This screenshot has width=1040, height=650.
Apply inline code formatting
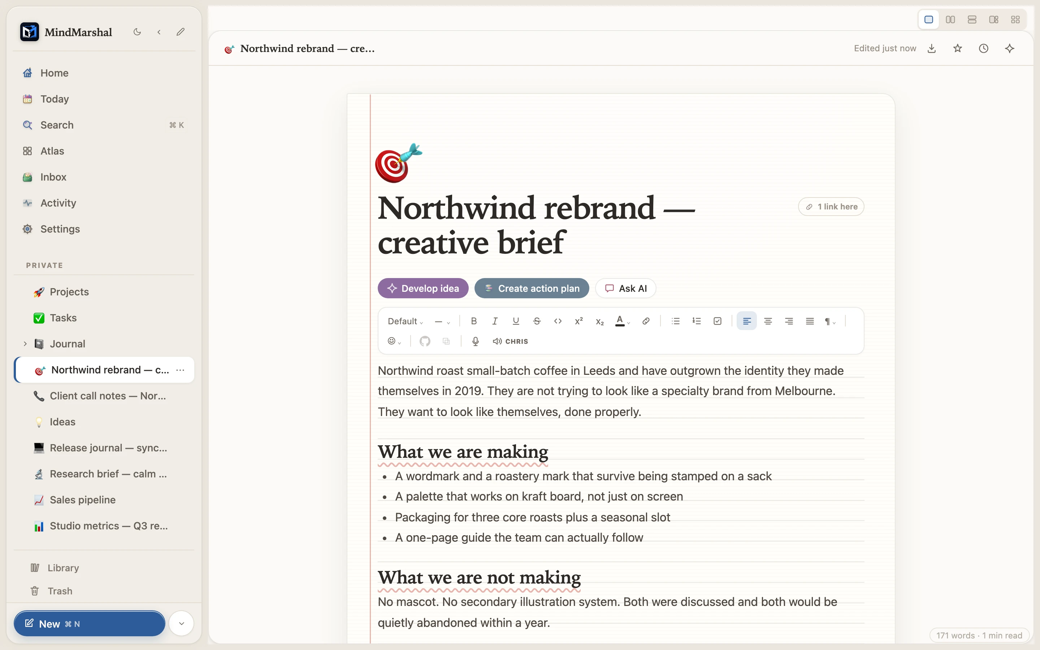pyautogui.click(x=558, y=321)
